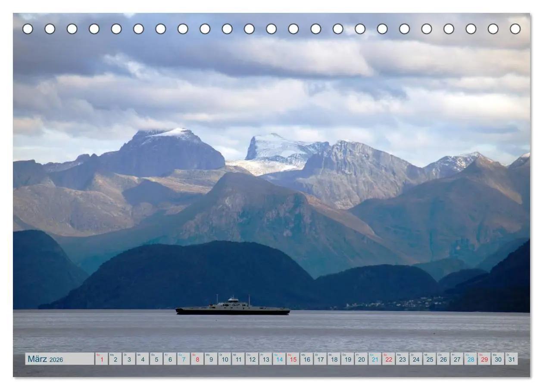543x390 pixels.
Task: Select the blue Saturday cell numbered 21
Action: [375, 359]
